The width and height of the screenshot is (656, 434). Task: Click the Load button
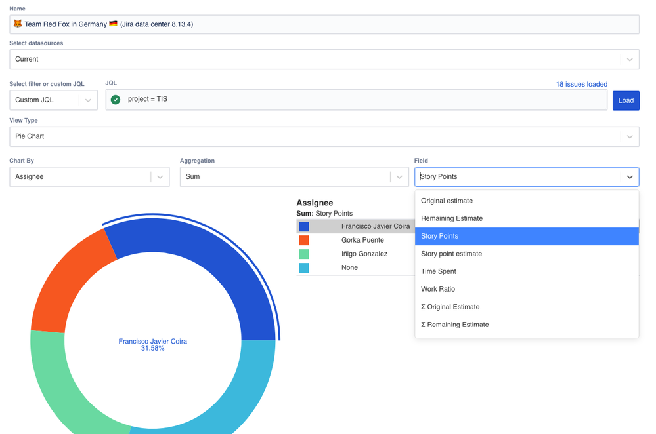tap(626, 101)
